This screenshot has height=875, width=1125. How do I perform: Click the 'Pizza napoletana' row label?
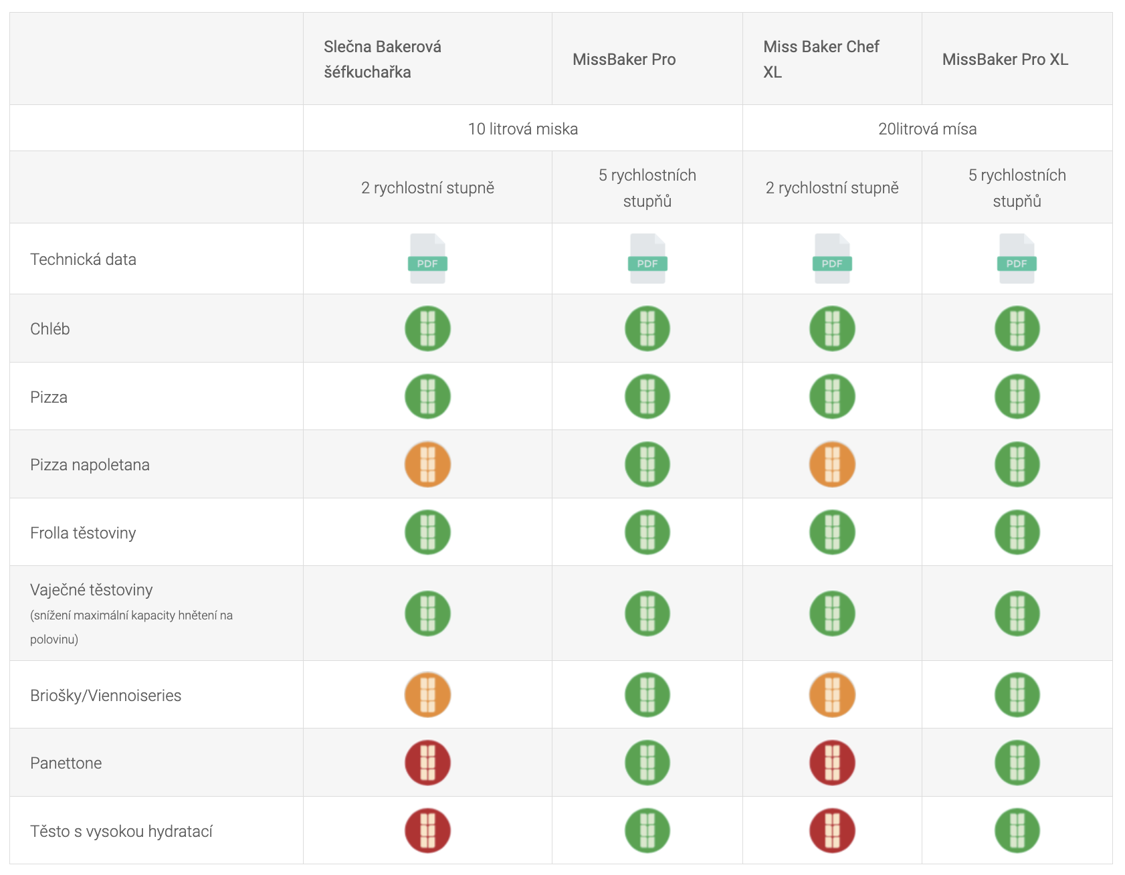pos(90,465)
